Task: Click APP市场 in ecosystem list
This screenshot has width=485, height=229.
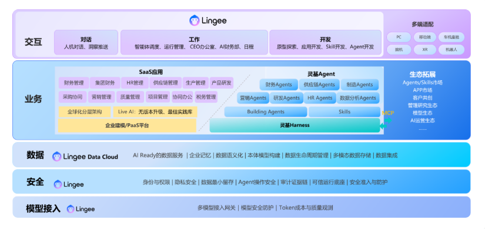Action: click(423, 90)
